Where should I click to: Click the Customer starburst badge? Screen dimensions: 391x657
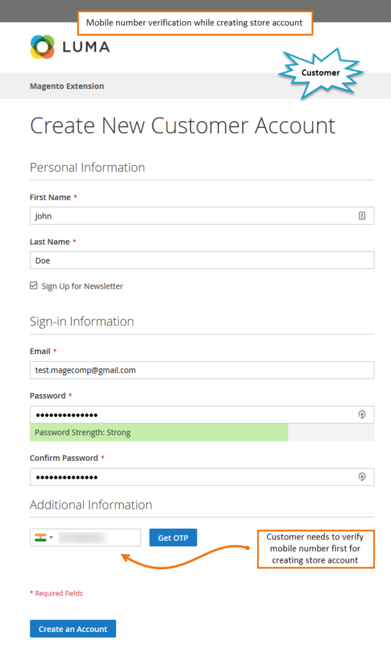point(320,73)
